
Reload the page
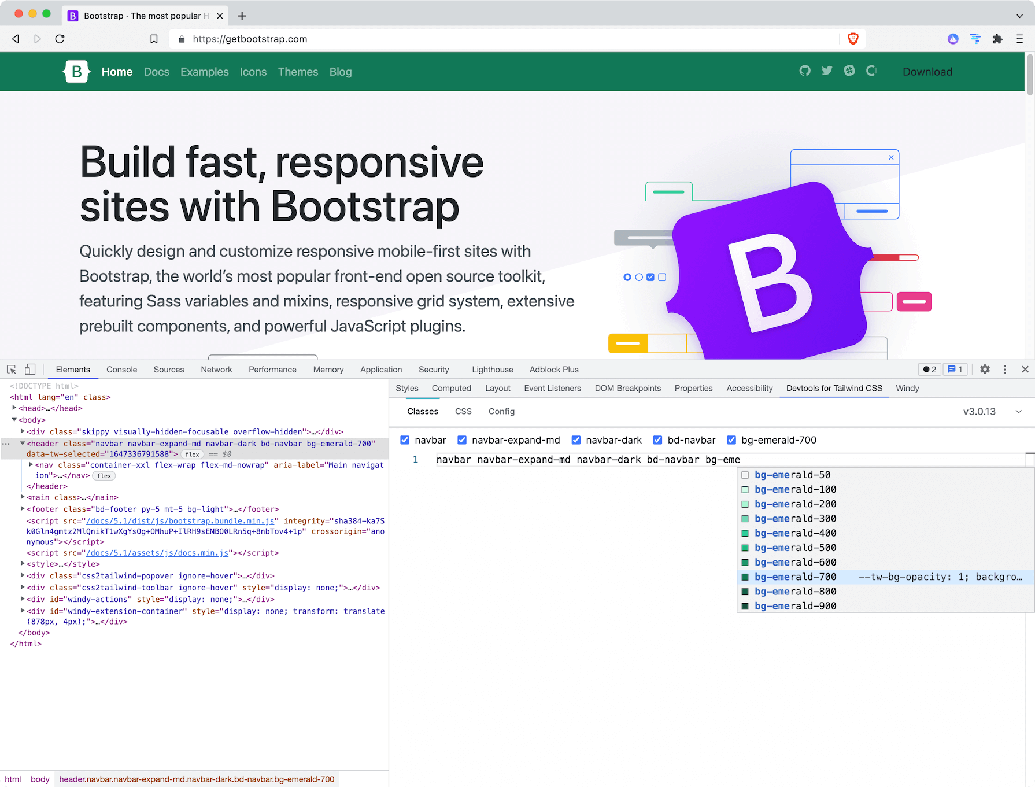[x=60, y=39]
